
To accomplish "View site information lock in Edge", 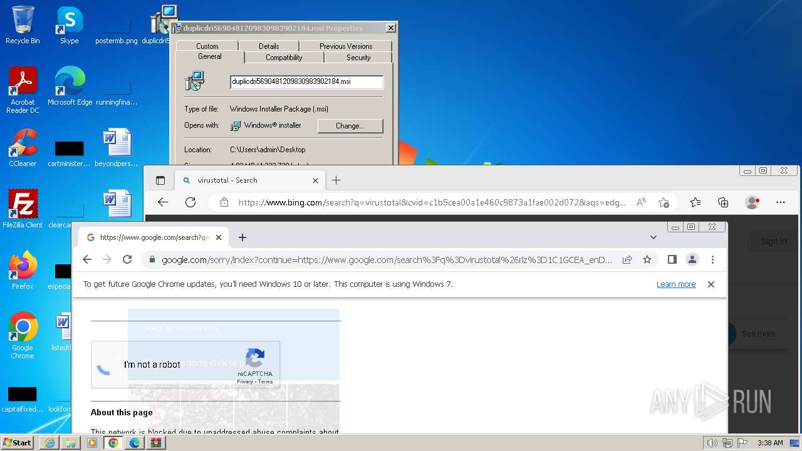I will click(x=224, y=202).
